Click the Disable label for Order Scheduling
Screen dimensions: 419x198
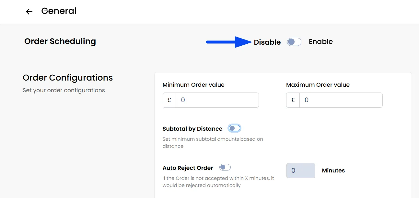coord(267,42)
